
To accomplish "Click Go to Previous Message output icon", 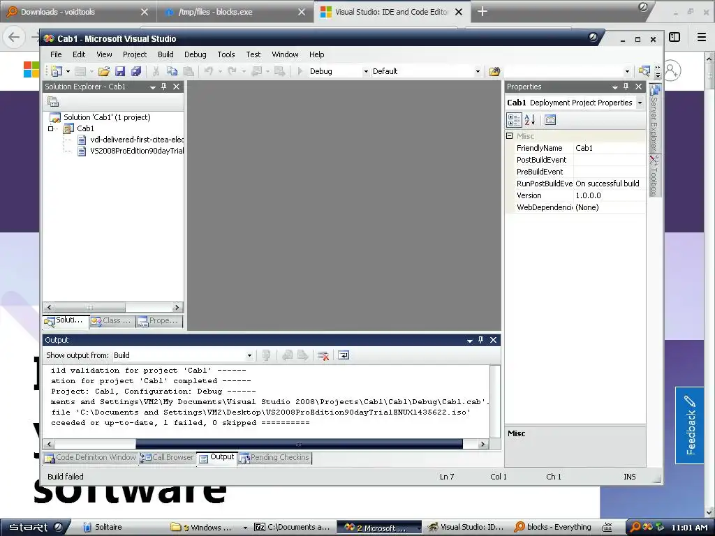I will tap(287, 355).
